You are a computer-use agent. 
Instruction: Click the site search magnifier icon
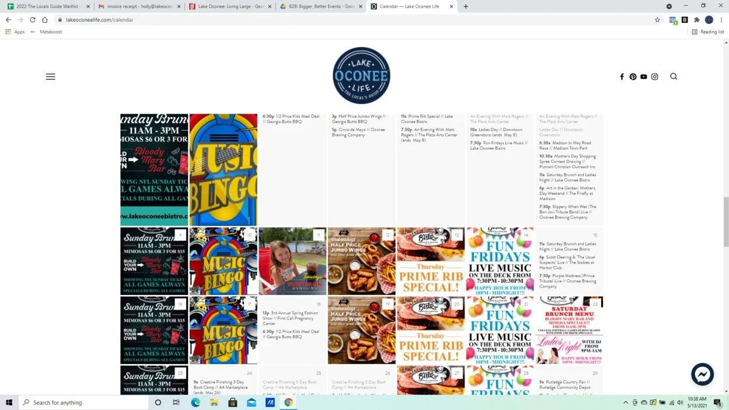click(674, 76)
